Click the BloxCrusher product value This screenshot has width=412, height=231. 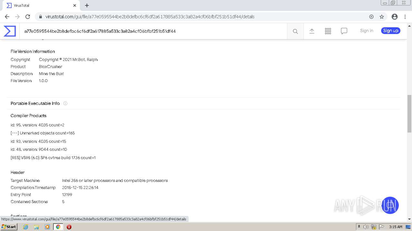tap(51, 67)
